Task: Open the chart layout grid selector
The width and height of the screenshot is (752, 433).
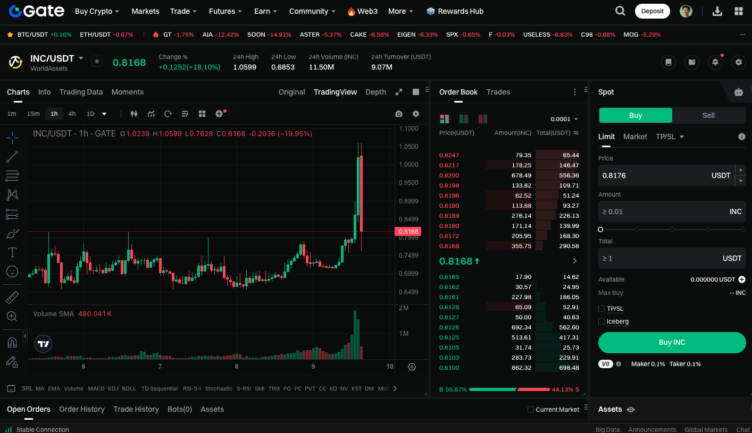Action: coord(202,114)
